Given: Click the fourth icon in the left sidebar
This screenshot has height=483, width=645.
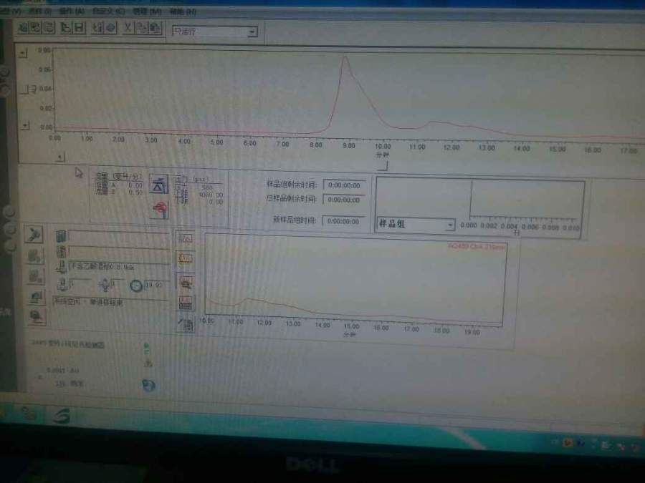Looking at the screenshot, I should 37,296.
